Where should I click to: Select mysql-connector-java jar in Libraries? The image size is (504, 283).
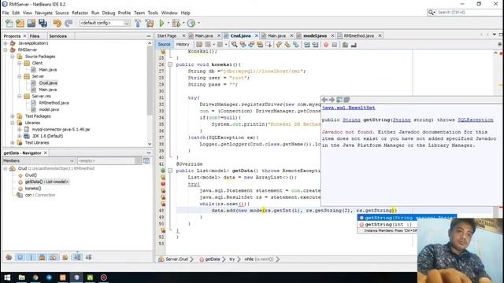point(61,129)
